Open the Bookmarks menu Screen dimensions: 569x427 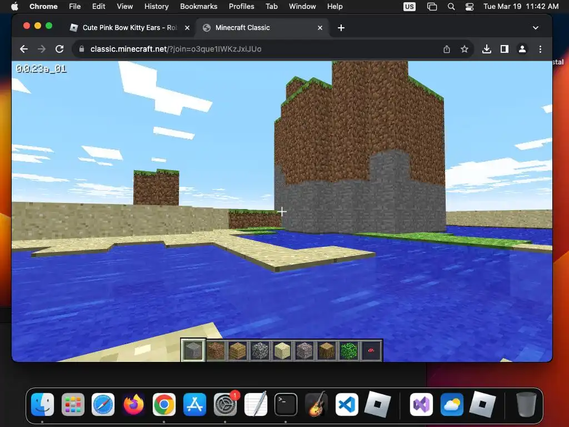pos(199,7)
